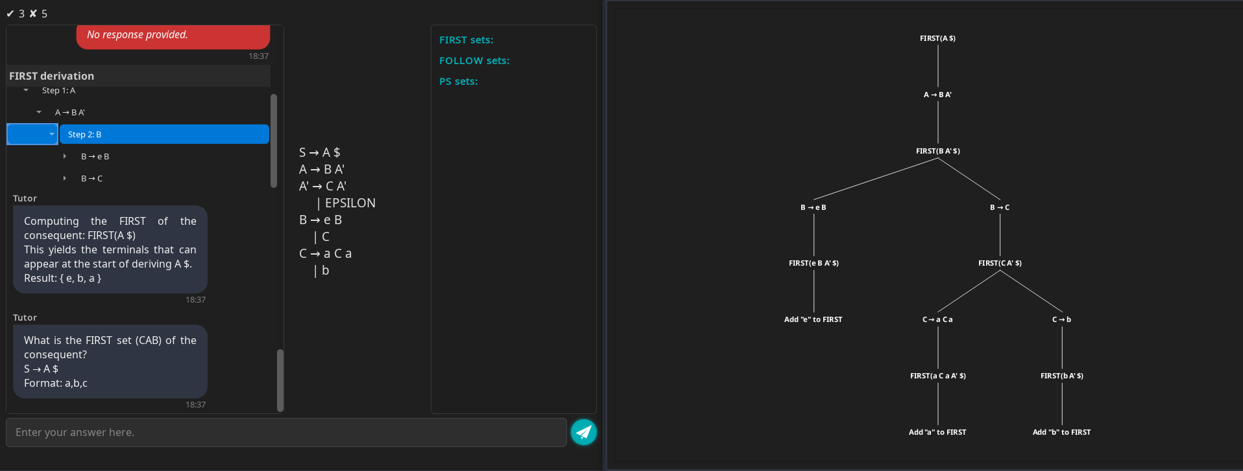Select the FIRST(b A' $) graph node
The height and width of the screenshot is (471, 1243).
coord(1061,376)
